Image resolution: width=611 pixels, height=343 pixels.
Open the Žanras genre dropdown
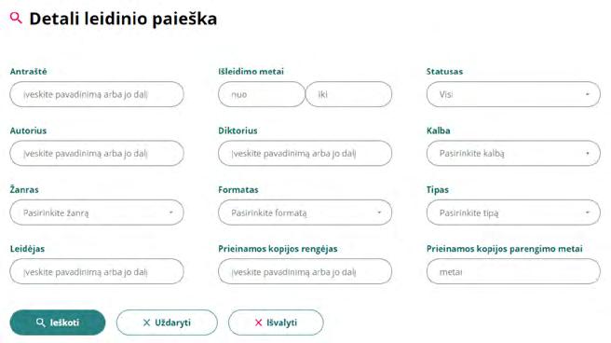97,213
